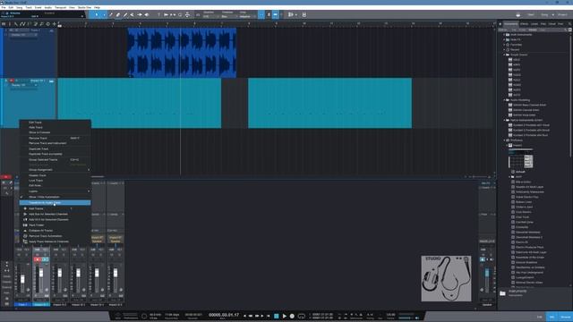Screen dimensions: 573x322
Task: Toggle record arm on Impact track header
Action: click(x=12, y=80)
